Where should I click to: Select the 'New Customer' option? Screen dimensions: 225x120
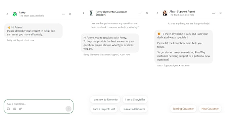point(210,109)
